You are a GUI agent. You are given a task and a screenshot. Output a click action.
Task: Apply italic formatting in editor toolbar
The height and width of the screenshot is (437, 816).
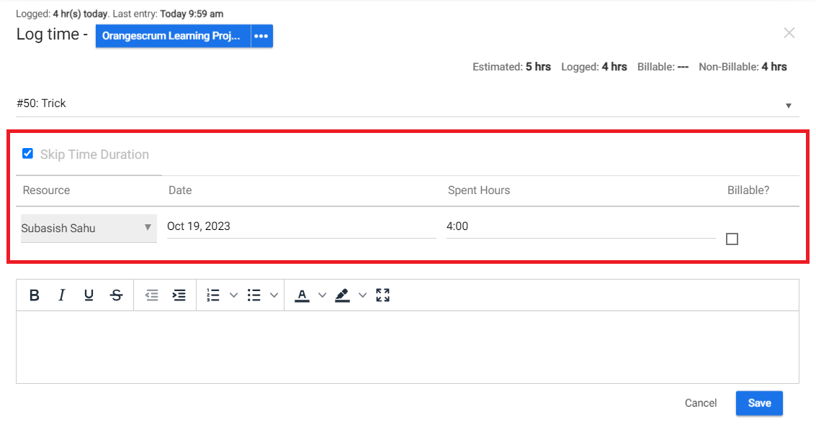coord(61,295)
